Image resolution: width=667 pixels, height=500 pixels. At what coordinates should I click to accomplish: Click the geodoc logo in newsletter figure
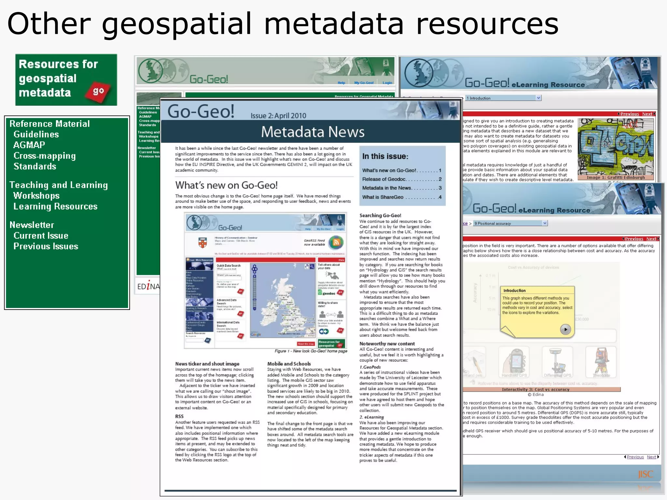pyautogui.click(x=327, y=293)
